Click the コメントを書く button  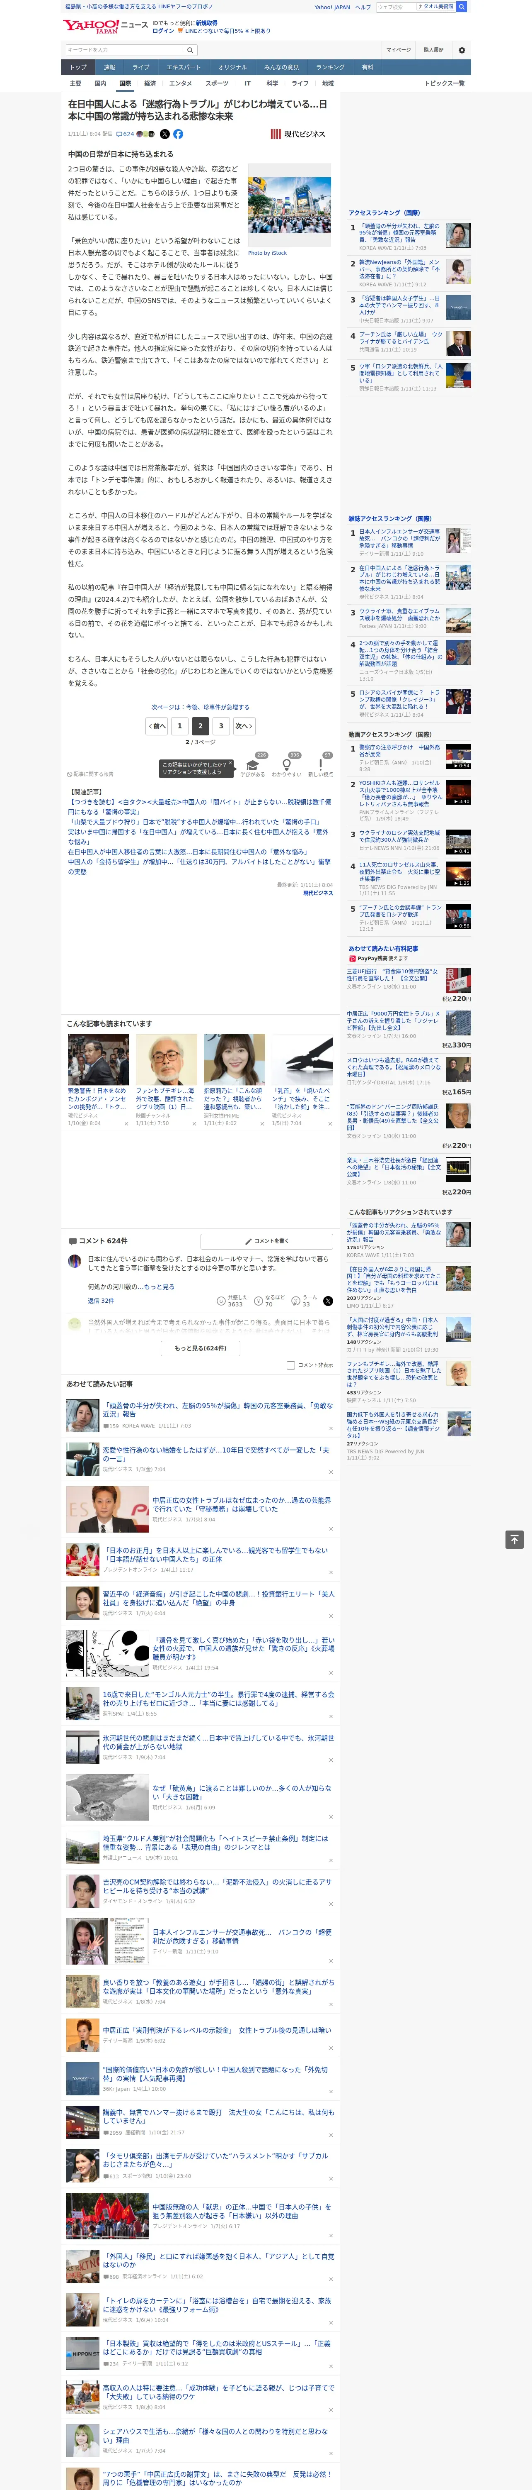point(267,1241)
